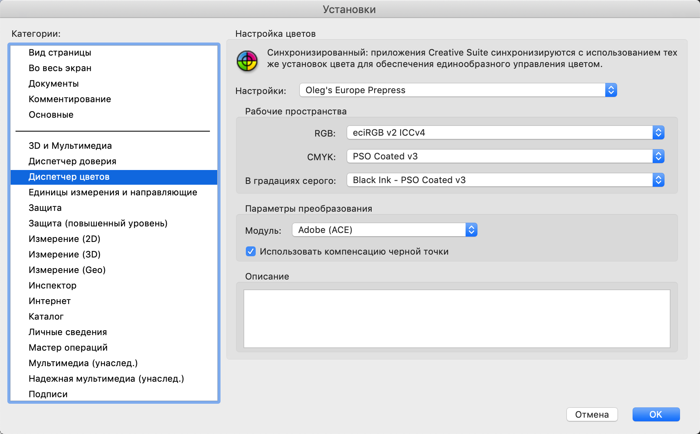Screen dimensions: 700x434
Task: Click inside the Описание text box
Action: pyautogui.click(x=457, y=319)
